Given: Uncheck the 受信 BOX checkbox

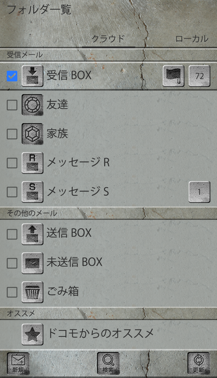Looking at the screenshot, I should (12, 76).
